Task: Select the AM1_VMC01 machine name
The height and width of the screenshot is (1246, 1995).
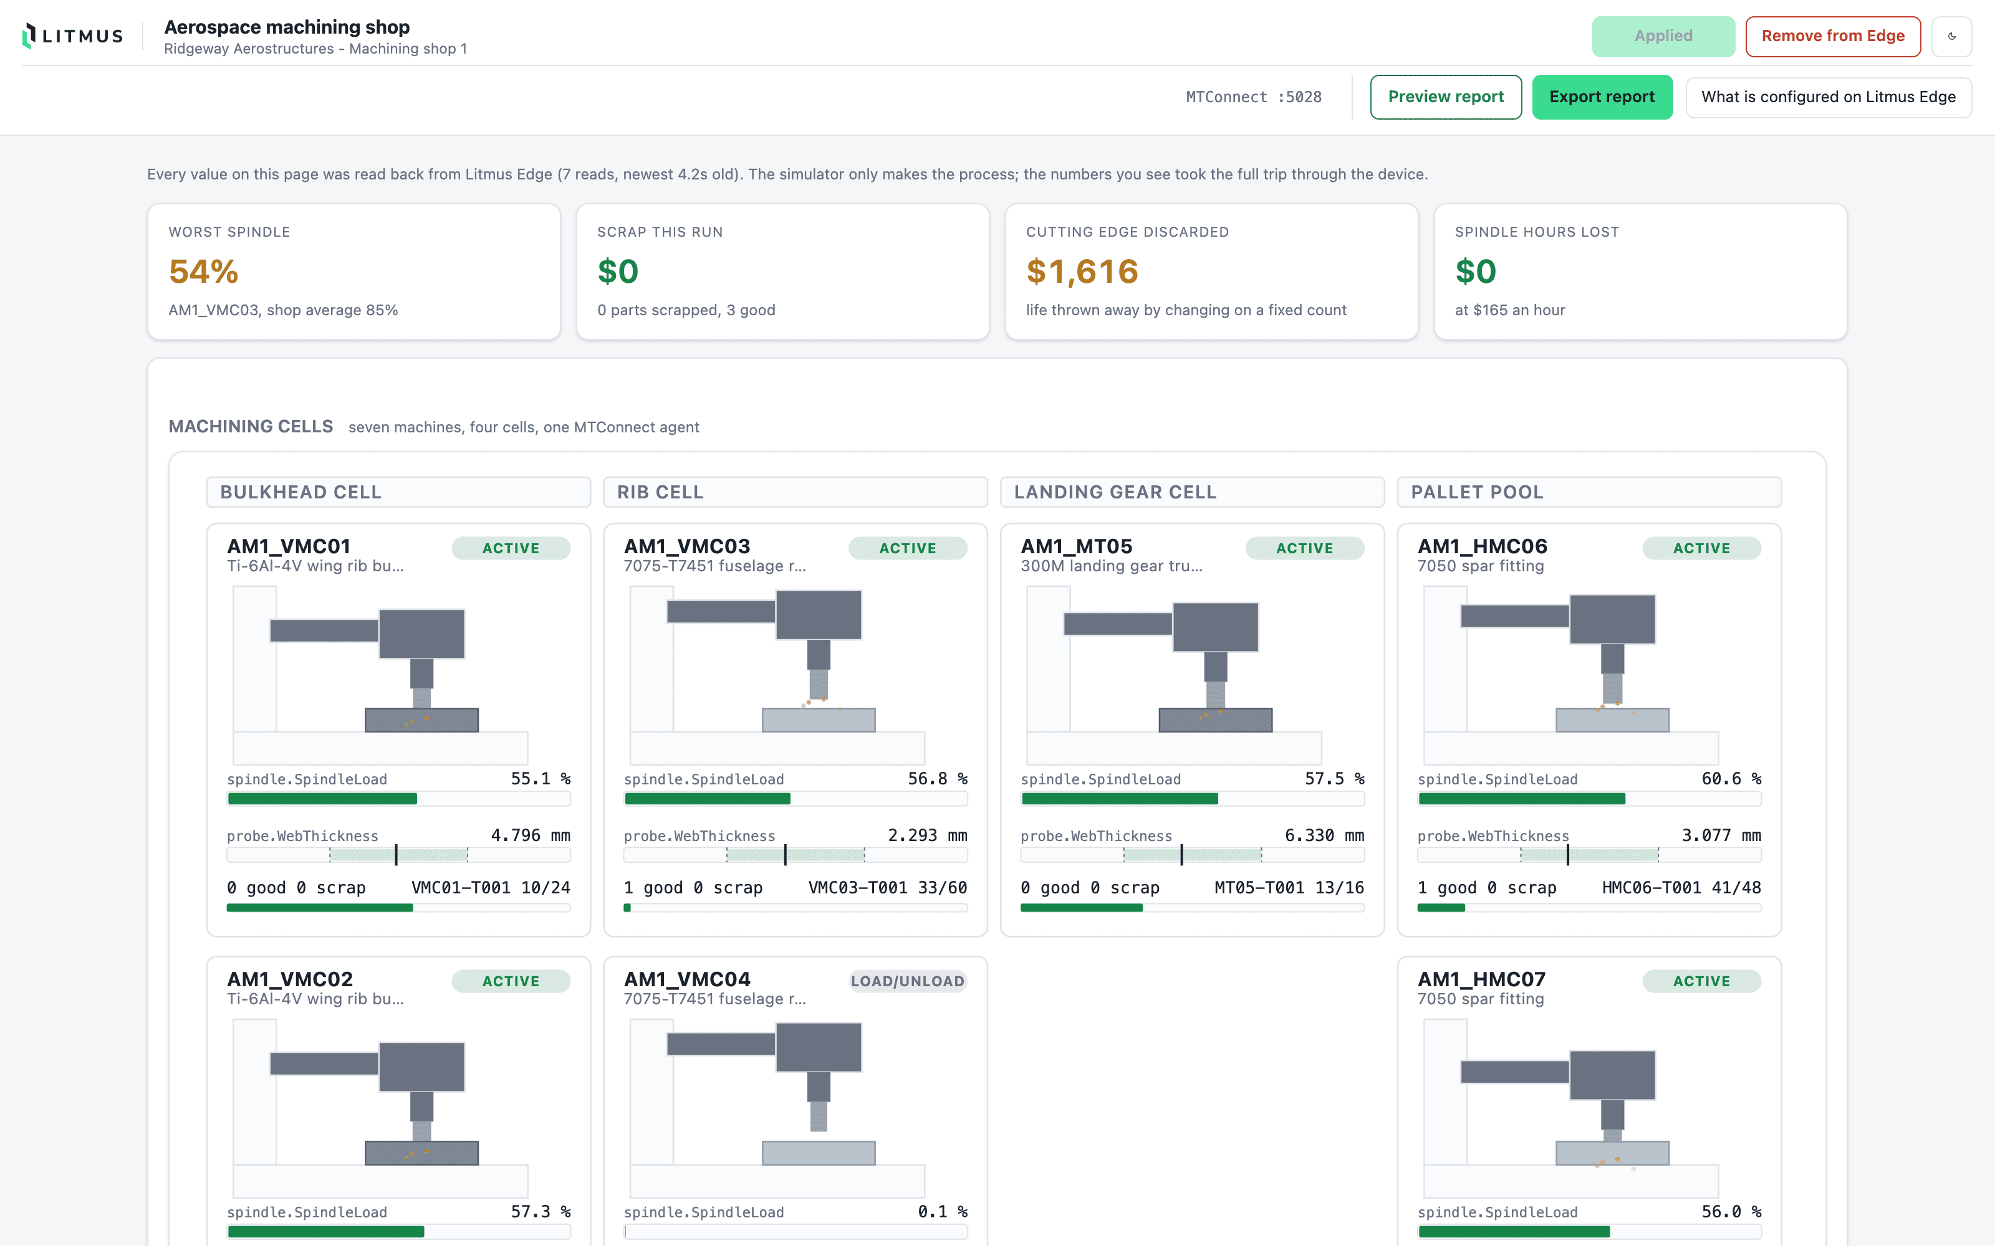Action: (289, 546)
